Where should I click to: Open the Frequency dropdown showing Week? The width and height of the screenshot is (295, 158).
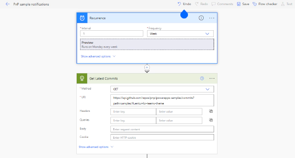click(180, 34)
